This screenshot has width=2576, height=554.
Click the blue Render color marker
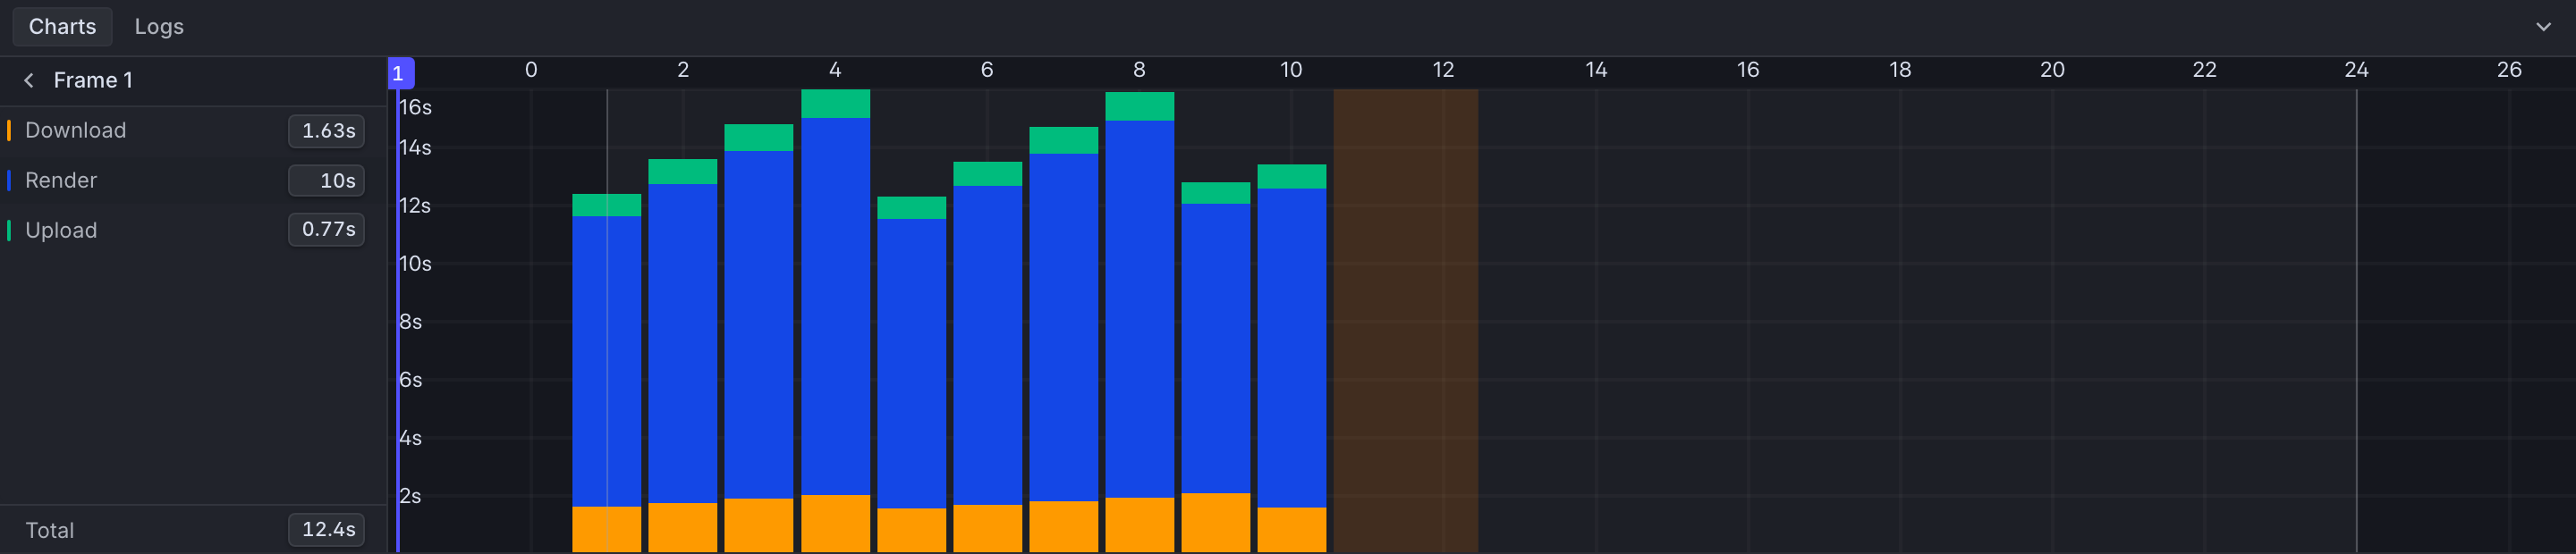(9, 180)
